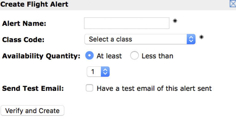This screenshot has width=236, height=120.
Task: Click the Send Test Email label
Action: tap(33, 89)
